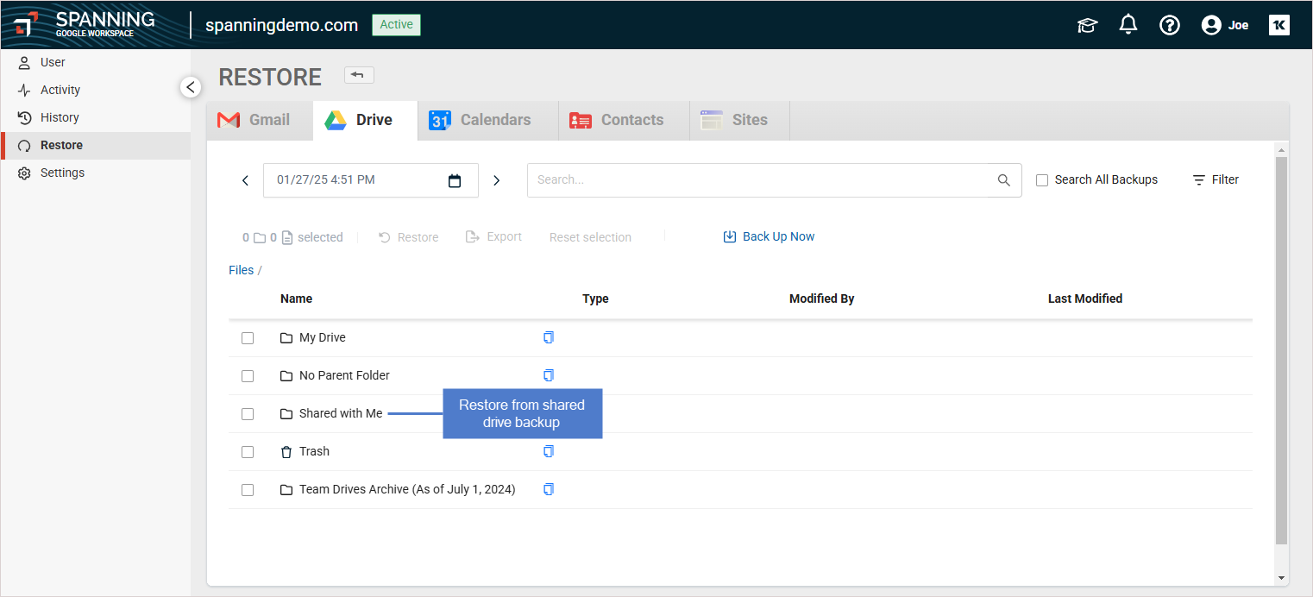Open Team Drives Archive folder
Screen dimensions: 1313x597
(406, 489)
